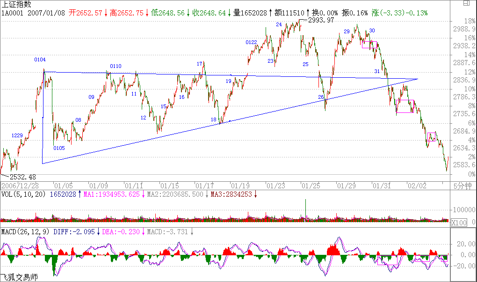Click the 5分钟 period label
The image size is (477, 282).
463,186
